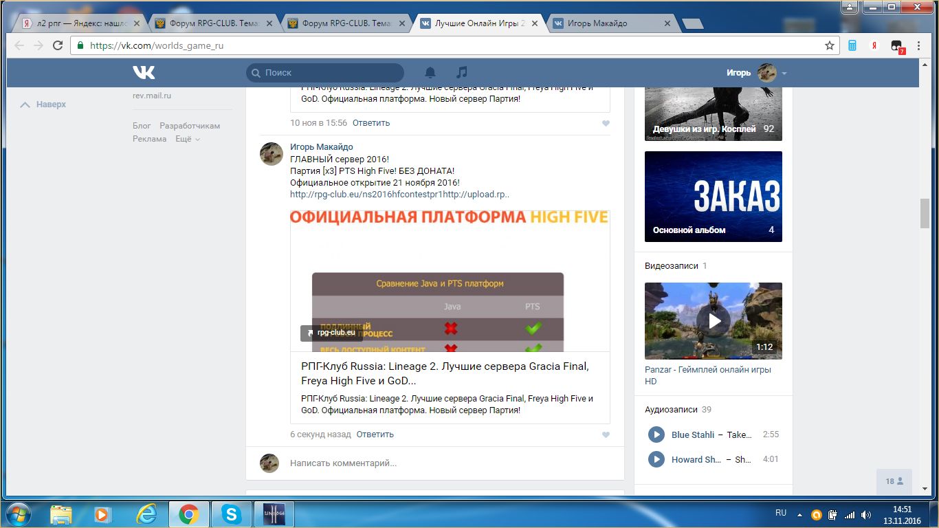Bookmark this page with the star icon

[830, 45]
